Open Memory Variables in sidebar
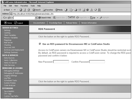 [x=11, y=38]
